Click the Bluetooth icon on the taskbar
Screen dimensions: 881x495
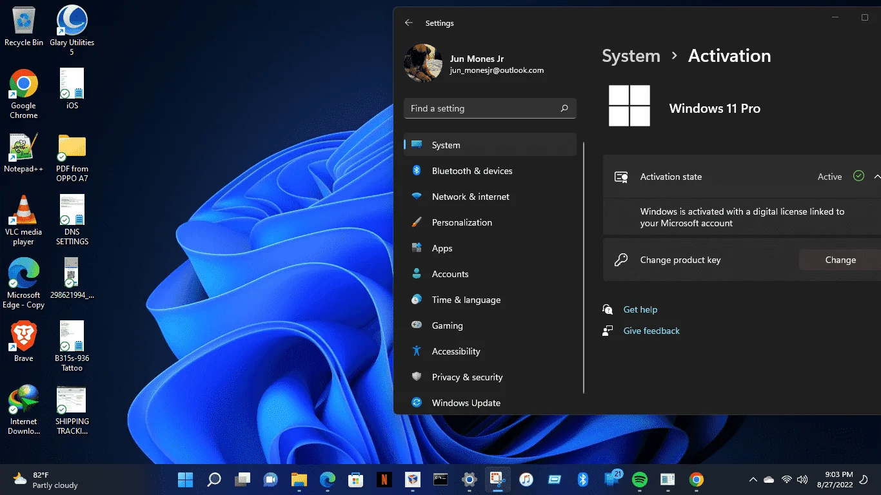point(583,480)
